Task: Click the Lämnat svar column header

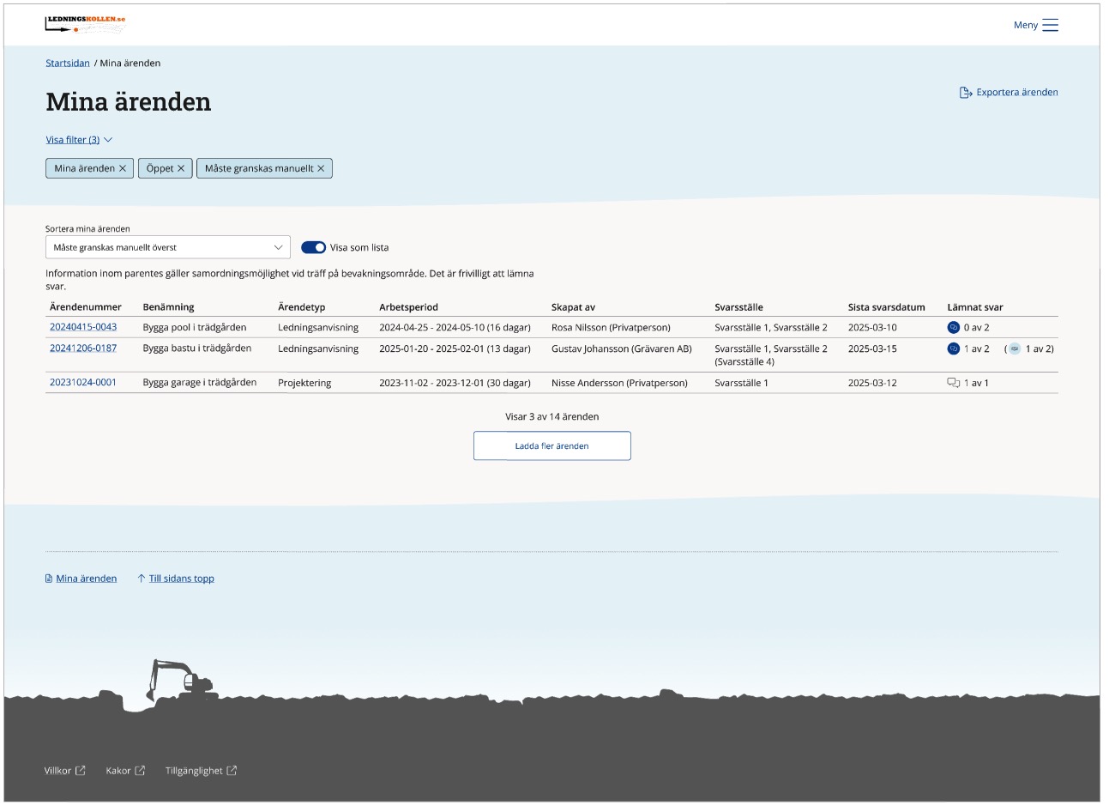Action: (975, 307)
